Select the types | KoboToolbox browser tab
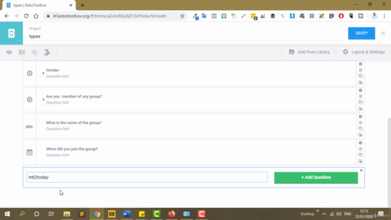 click(38, 5)
